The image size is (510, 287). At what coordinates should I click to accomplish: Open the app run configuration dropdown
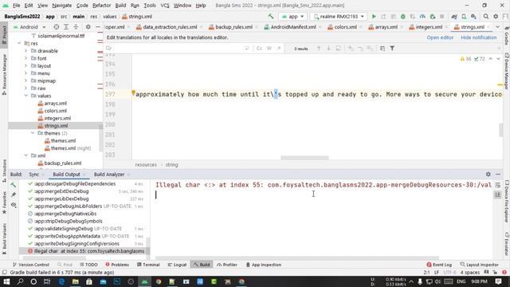click(292, 16)
